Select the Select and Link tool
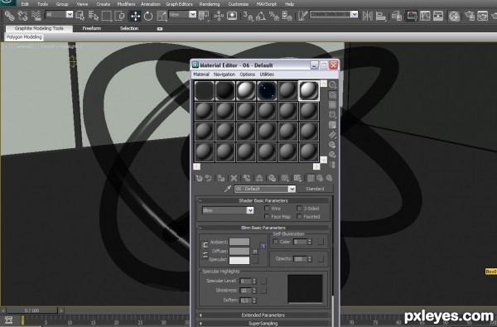 coord(9,15)
